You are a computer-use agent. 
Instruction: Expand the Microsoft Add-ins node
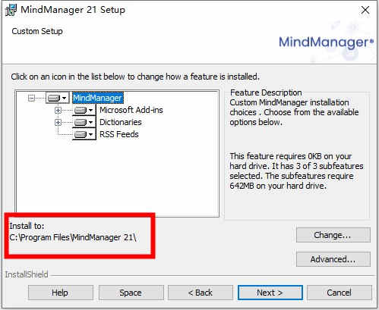(x=58, y=110)
